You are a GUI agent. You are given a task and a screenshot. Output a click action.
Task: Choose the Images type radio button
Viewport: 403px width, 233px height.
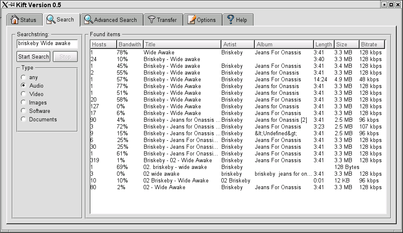[x=23, y=103]
